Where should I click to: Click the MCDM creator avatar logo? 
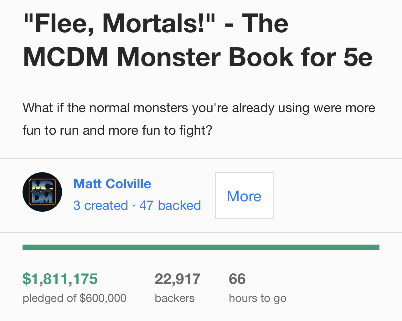42,192
